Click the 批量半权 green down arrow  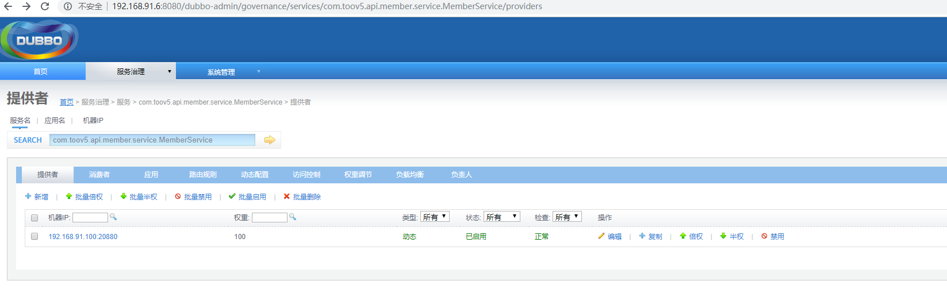(x=124, y=197)
